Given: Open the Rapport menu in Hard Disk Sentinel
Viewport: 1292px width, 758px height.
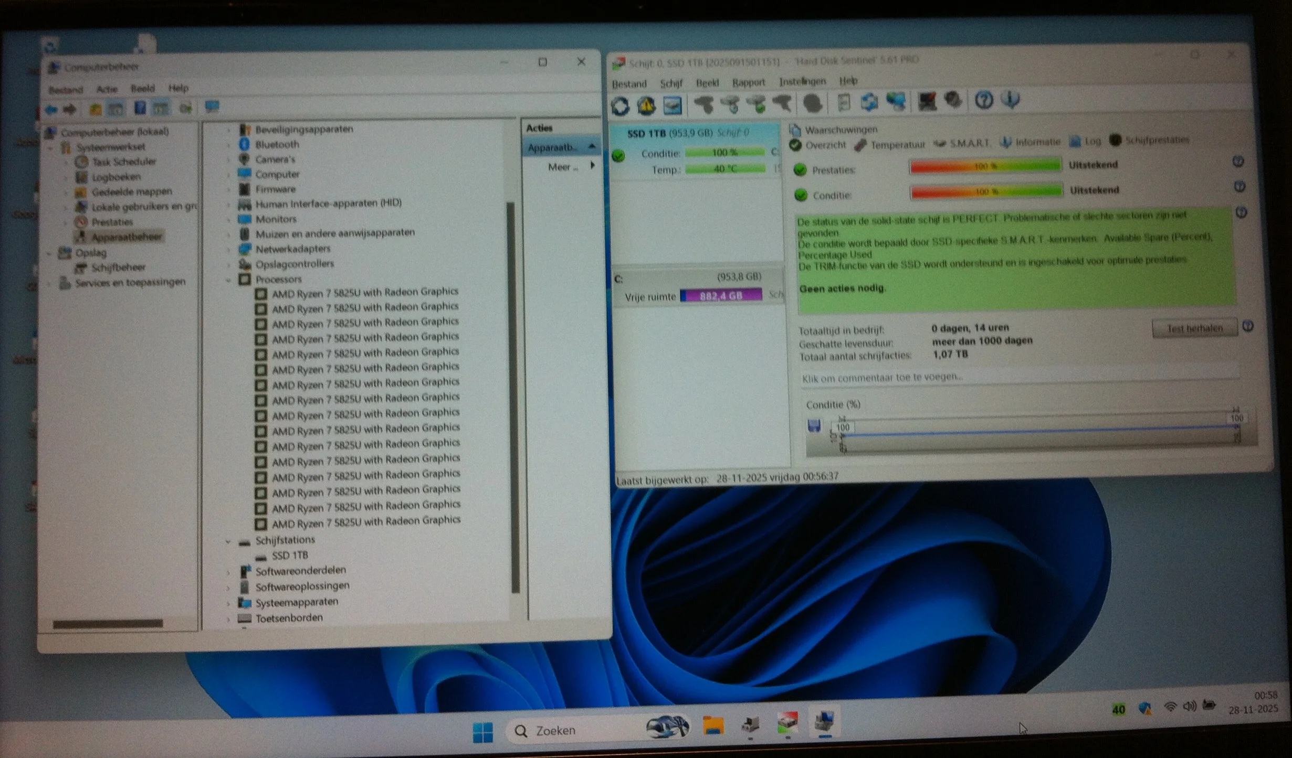Looking at the screenshot, I should pos(748,82).
